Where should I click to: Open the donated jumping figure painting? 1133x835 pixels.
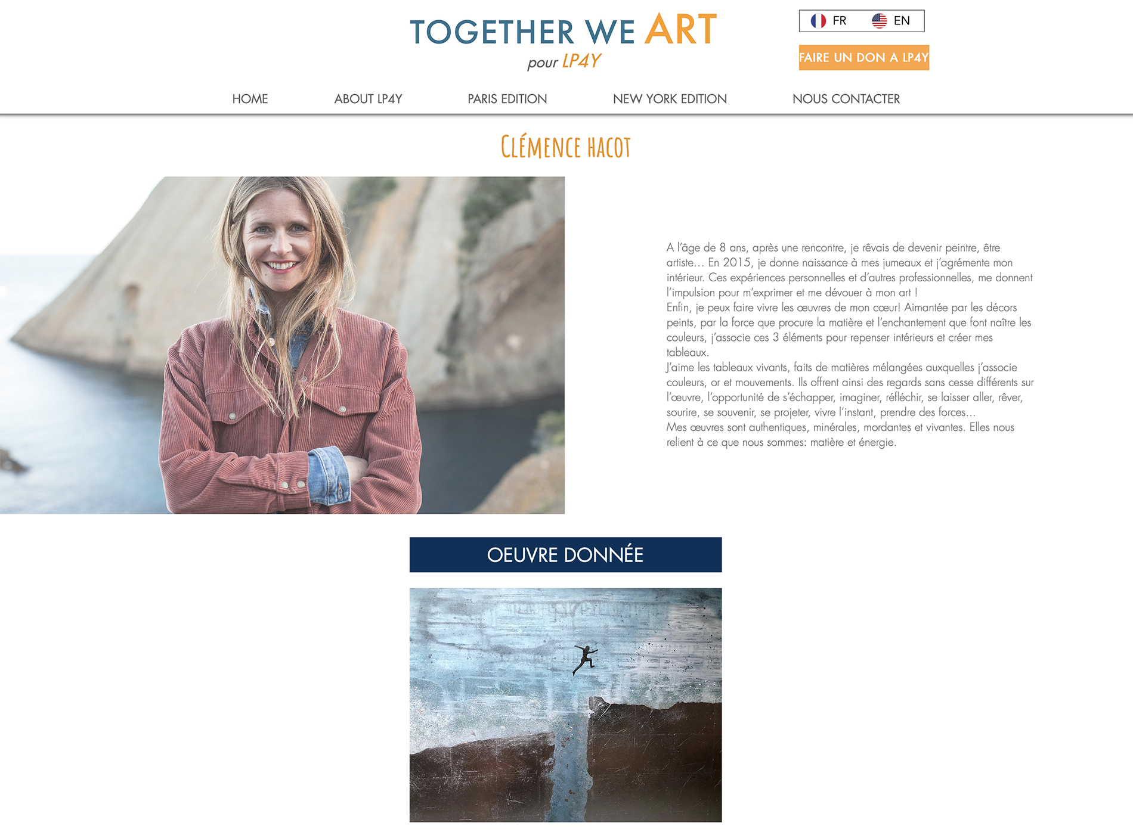(x=565, y=705)
